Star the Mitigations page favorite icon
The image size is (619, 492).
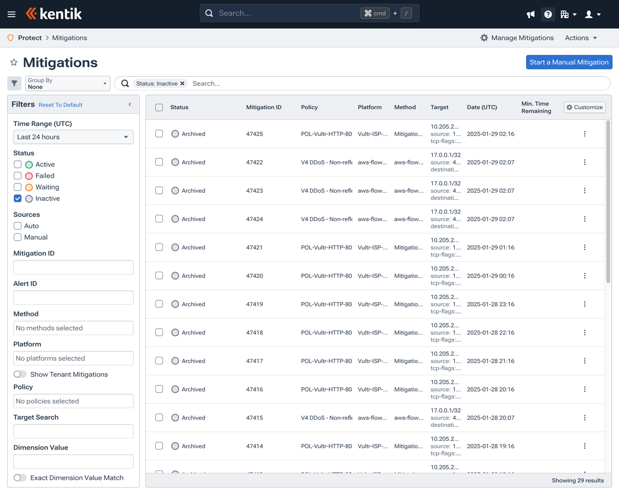[14, 62]
